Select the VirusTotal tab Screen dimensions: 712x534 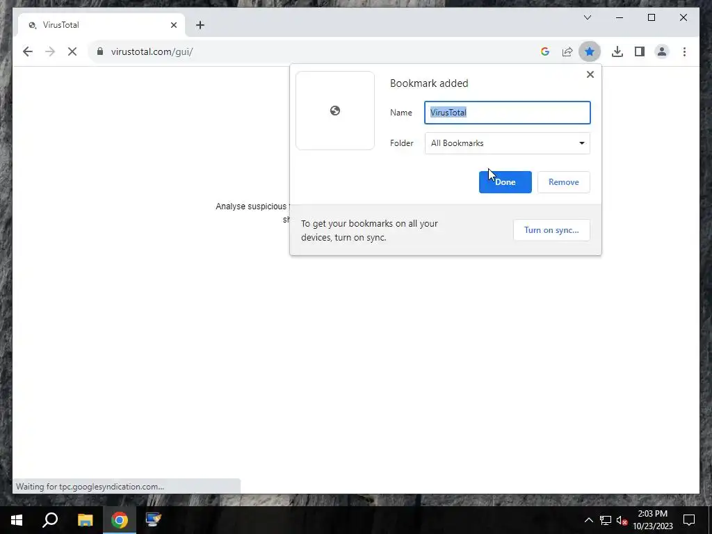tap(101, 25)
